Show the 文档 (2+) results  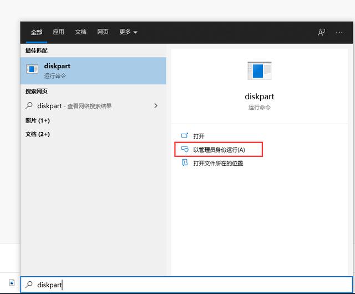pos(38,134)
